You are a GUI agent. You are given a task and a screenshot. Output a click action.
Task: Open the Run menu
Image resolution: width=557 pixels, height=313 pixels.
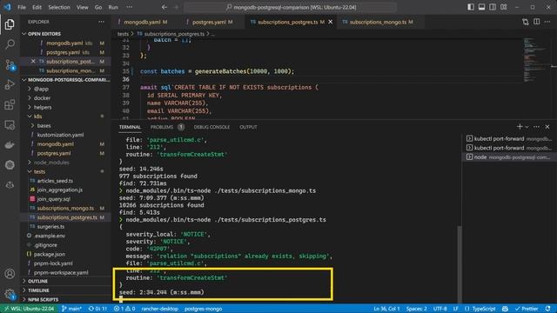[113, 7]
